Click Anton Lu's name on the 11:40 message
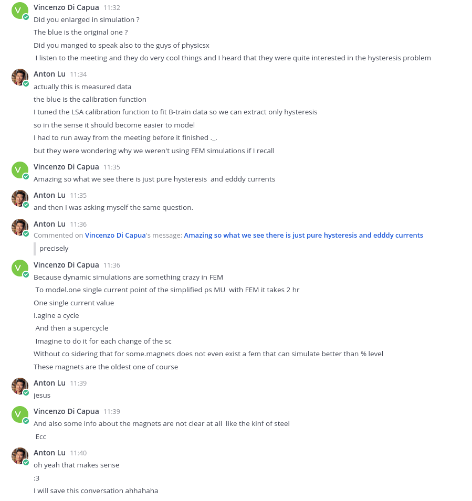This screenshot has height=501, width=472. tap(49, 453)
